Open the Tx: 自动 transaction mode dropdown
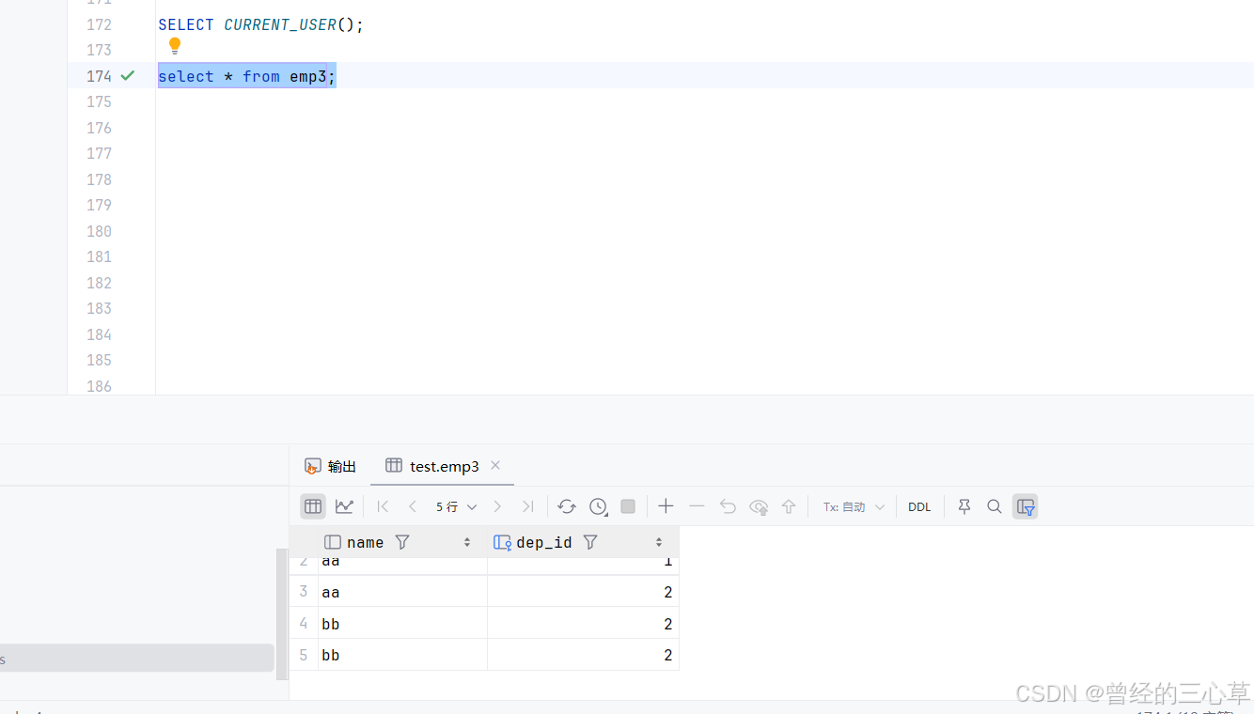This screenshot has height=714, width=1254. pos(854,506)
